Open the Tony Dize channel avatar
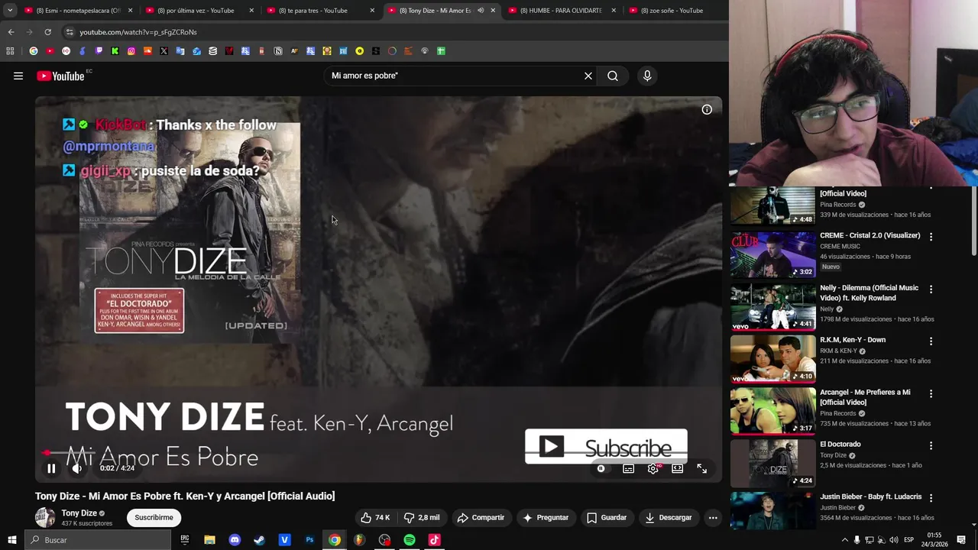The height and width of the screenshot is (550, 978). click(45, 517)
